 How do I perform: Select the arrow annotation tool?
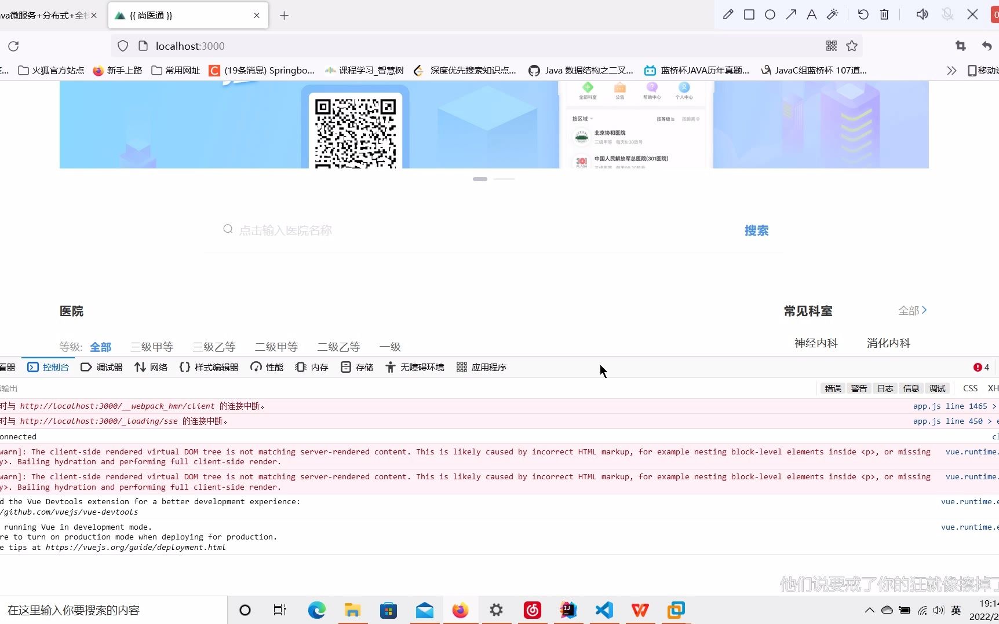tap(791, 14)
